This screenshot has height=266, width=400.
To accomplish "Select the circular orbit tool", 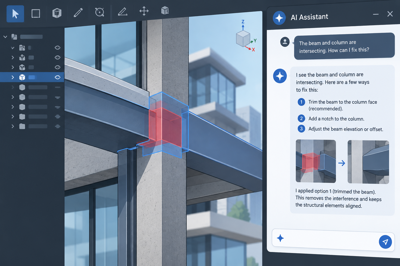I will [99, 12].
